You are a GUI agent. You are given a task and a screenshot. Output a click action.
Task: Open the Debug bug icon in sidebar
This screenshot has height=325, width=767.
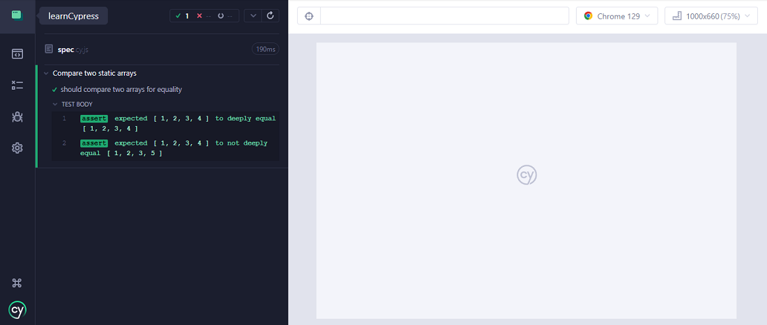point(17,117)
